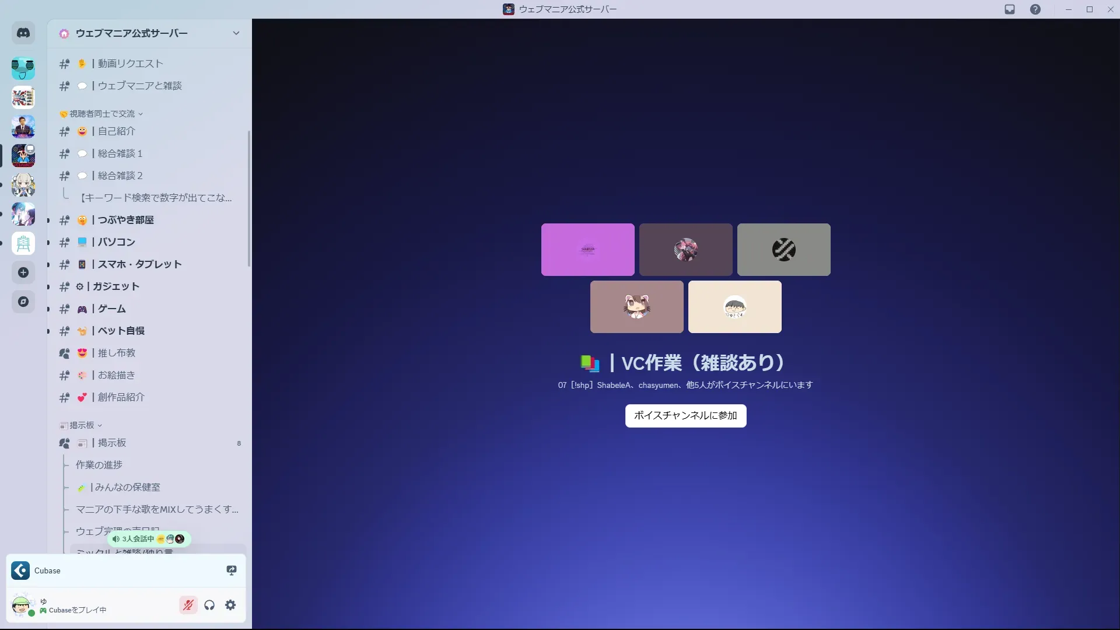Image resolution: width=1120 pixels, height=630 pixels.
Task: Collapse the 視聴者同士で交流 category
Action: pyautogui.click(x=102, y=114)
